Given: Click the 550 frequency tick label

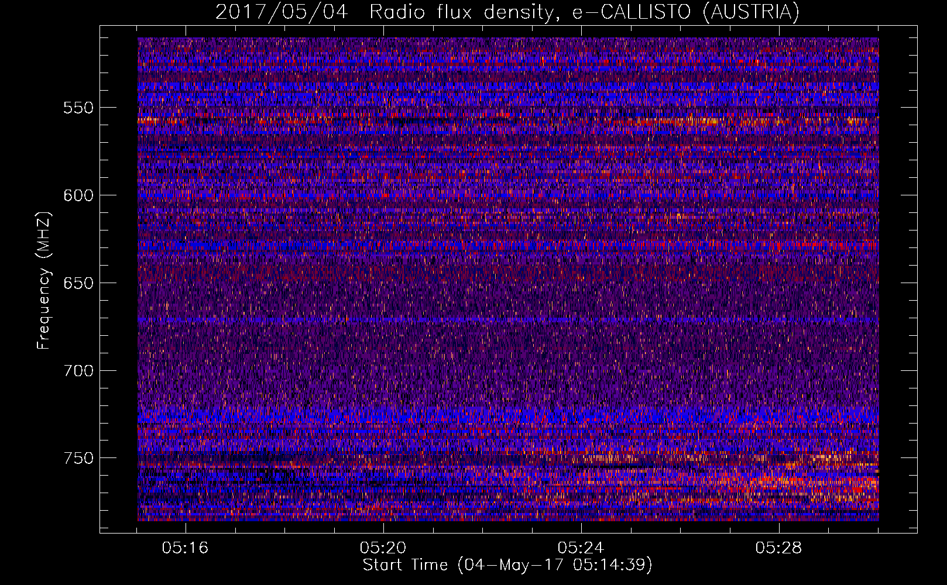Looking at the screenshot, I should pos(78,108).
